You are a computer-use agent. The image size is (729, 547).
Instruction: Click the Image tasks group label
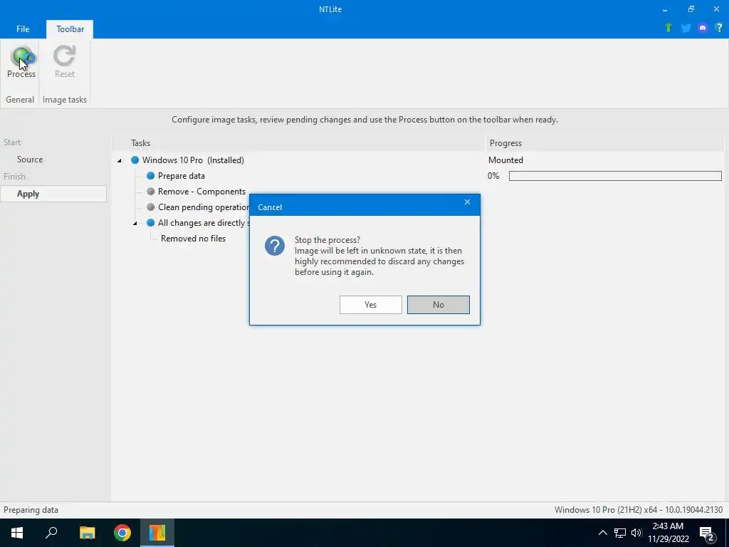tap(65, 100)
